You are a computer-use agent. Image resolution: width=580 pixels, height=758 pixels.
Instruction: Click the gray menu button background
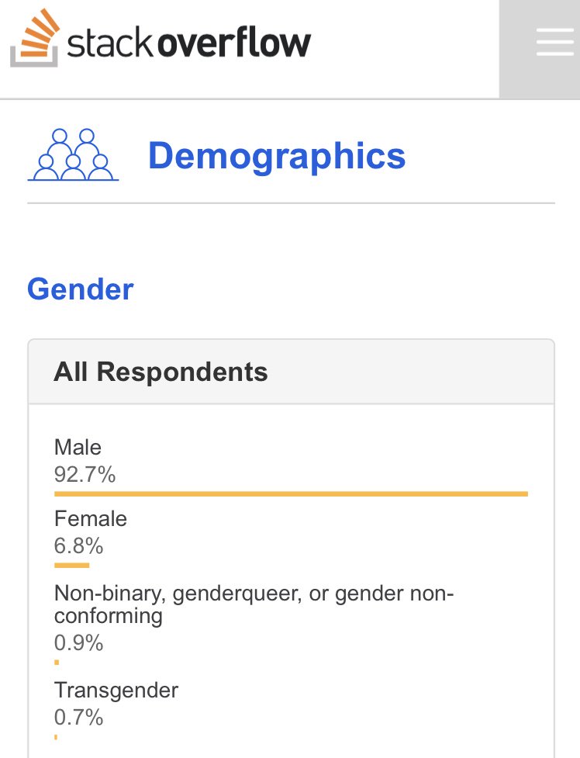click(x=540, y=50)
